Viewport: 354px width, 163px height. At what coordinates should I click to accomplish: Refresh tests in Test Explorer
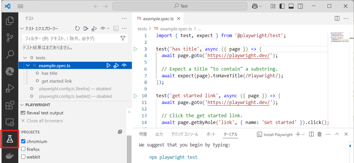coord(78,28)
